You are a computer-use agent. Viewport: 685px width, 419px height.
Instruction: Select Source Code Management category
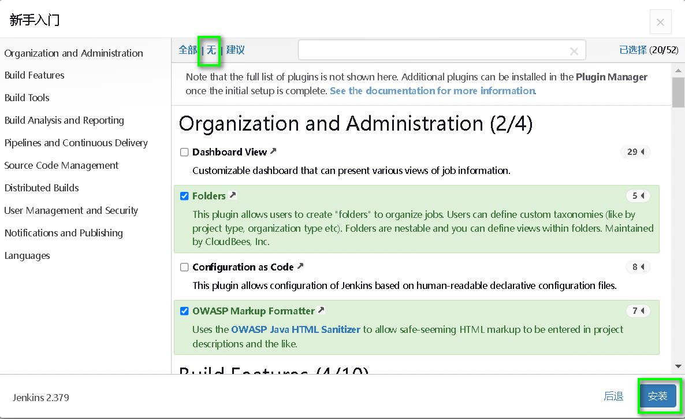(61, 165)
